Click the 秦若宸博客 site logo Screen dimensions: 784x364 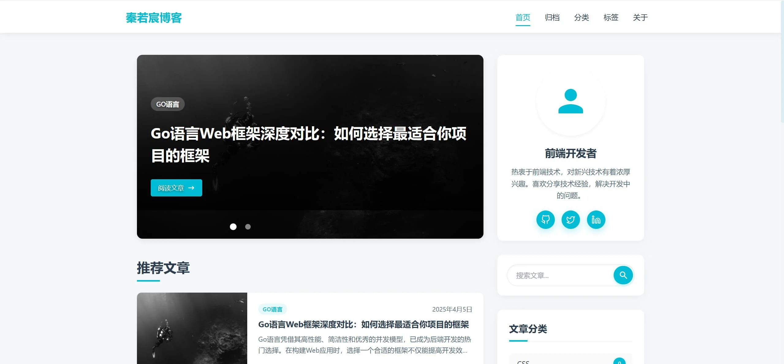click(x=153, y=18)
